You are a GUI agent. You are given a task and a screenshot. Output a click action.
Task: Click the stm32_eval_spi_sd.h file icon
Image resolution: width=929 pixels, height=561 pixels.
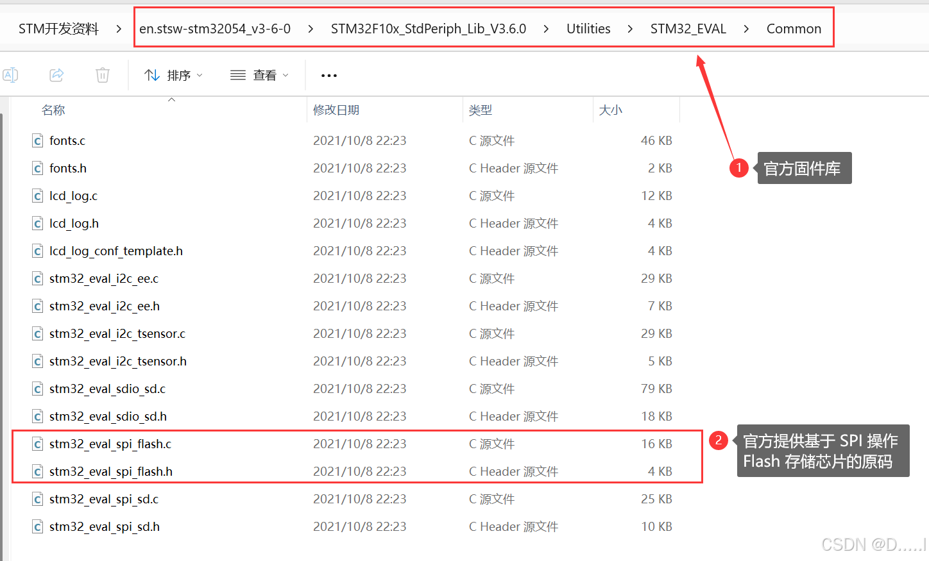click(x=38, y=526)
